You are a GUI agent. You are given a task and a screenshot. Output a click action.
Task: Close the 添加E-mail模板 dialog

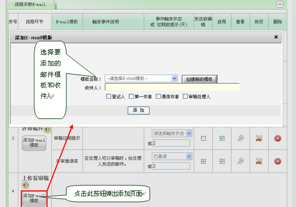276,37
